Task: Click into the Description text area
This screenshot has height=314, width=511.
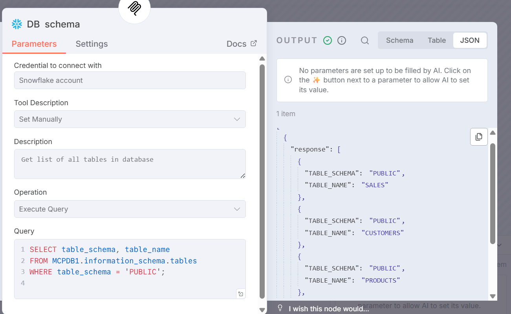Action: (130, 164)
